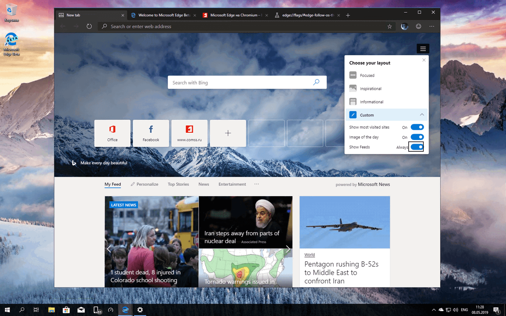Select the Top Stories tab
Viewport: 506px width, 316px height.
[178, 184]
